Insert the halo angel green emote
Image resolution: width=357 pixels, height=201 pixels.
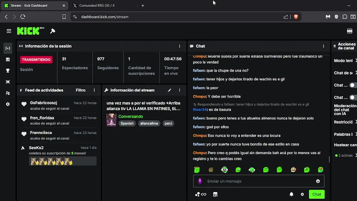(x=197, y=169)
